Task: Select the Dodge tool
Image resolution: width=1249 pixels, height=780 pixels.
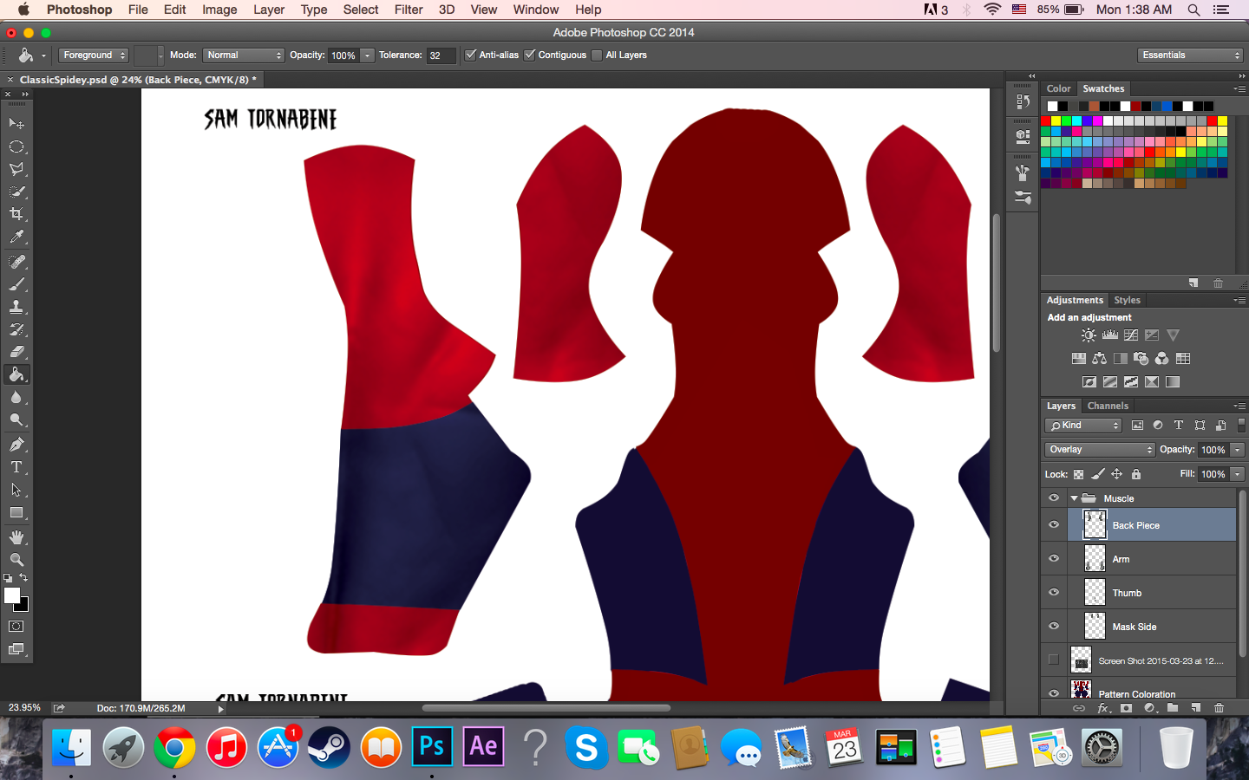Action: pyautogui.click(x=16, y=419)
